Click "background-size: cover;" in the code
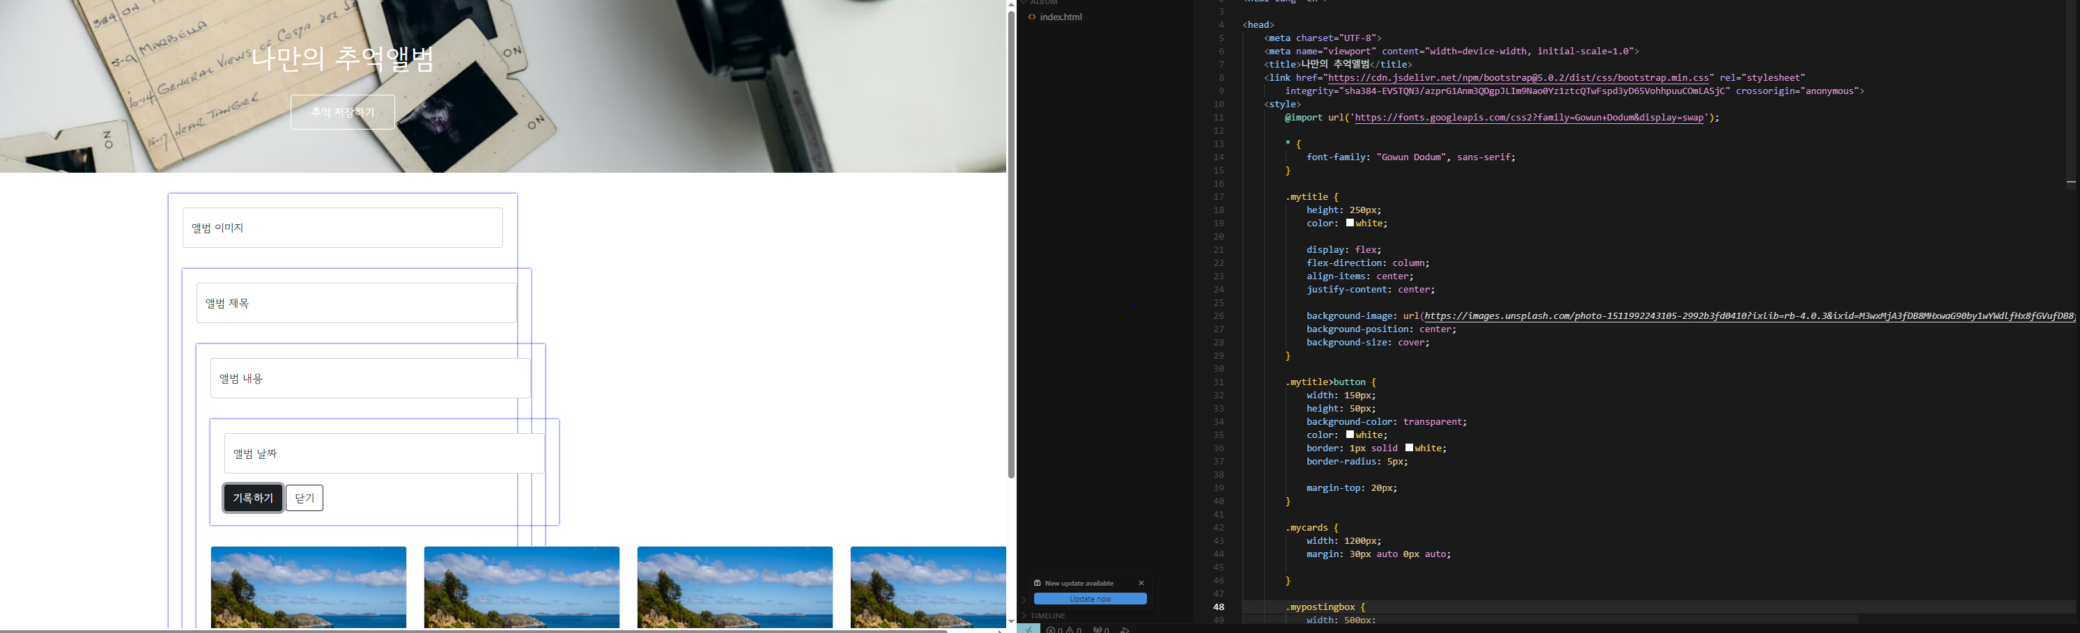The height and width of the screenshot is (633, 2080). point(1368,343)
